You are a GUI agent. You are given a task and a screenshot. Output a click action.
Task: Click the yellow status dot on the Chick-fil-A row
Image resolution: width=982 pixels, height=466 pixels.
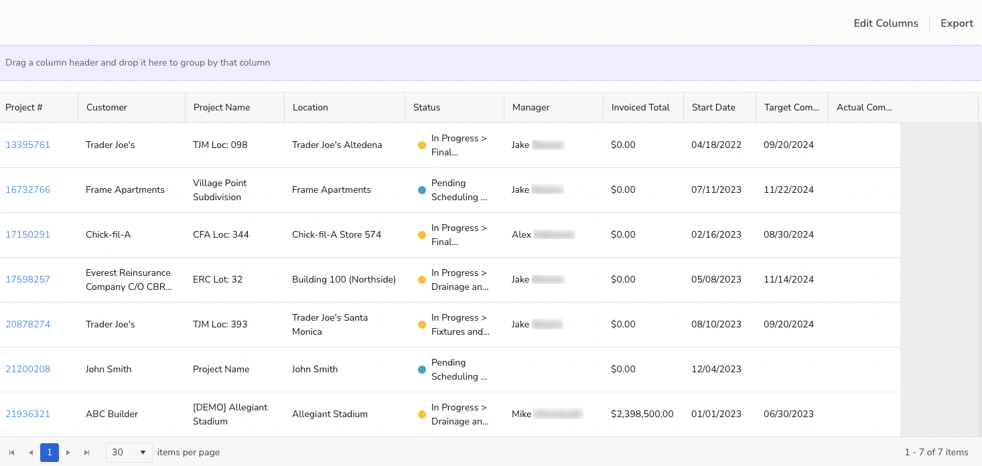421,234
